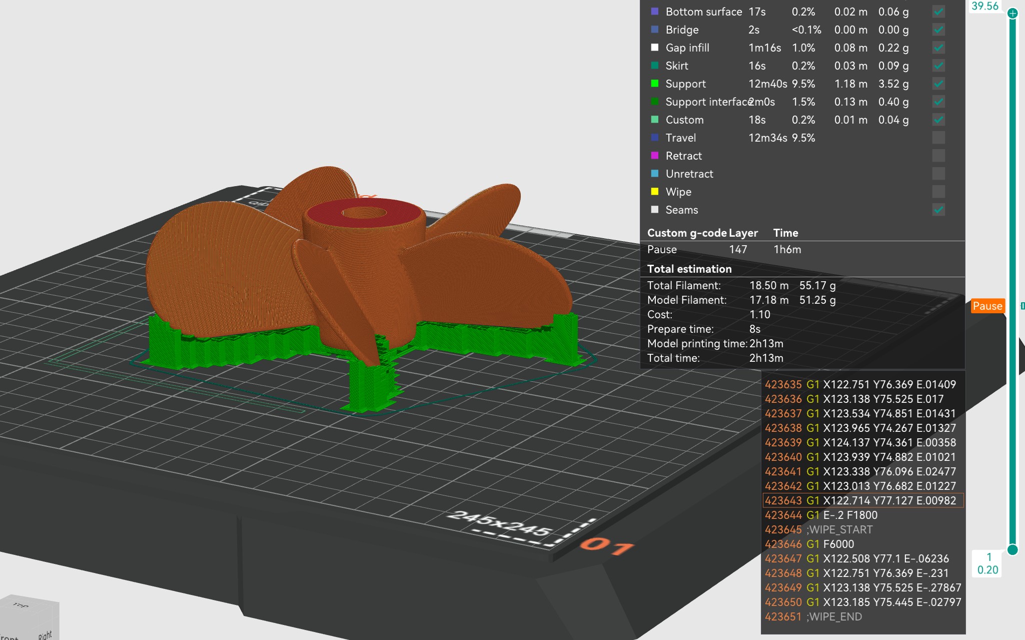The height and width of the screenshot is (640, 1025).
Task: Click the Custom light green swatch
Action: point(654,119)
